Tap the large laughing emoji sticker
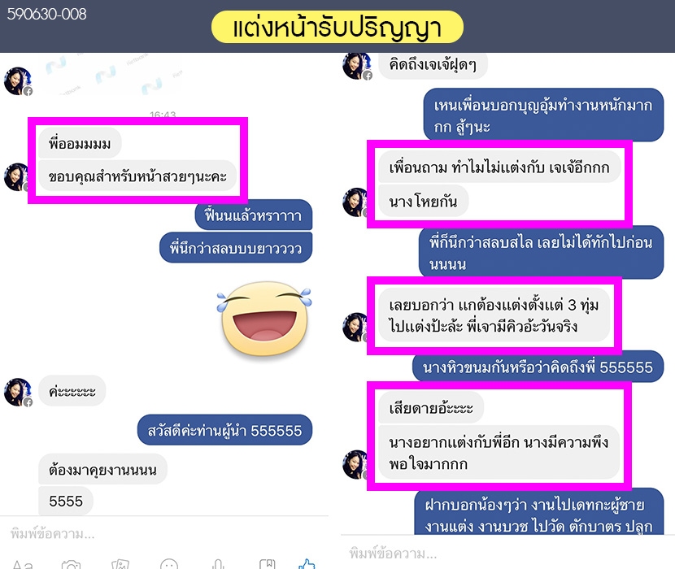 coord(264,319)
